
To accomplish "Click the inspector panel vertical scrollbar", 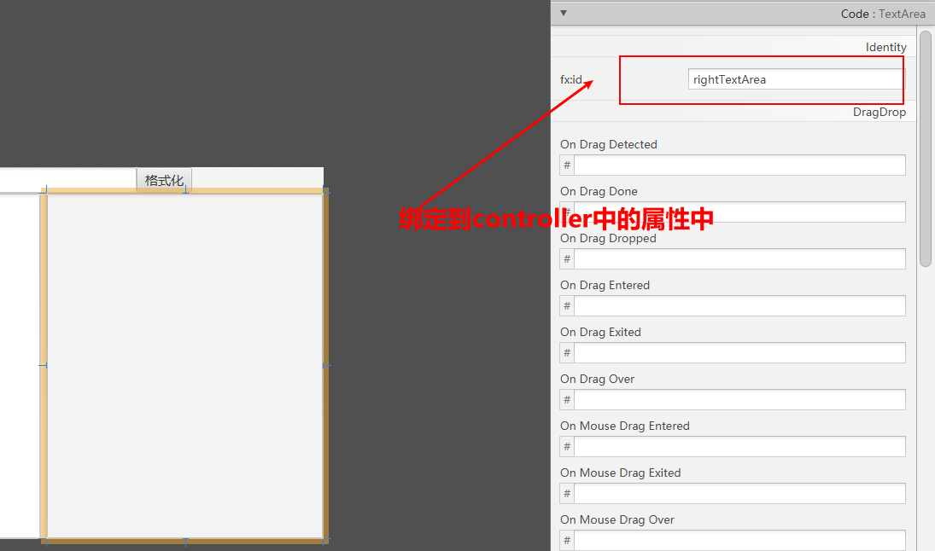I will tap(925, 149).
